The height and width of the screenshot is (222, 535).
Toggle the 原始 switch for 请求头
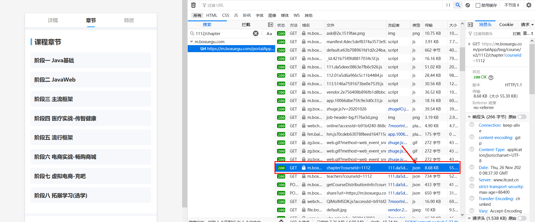click(x=522, y=218)
